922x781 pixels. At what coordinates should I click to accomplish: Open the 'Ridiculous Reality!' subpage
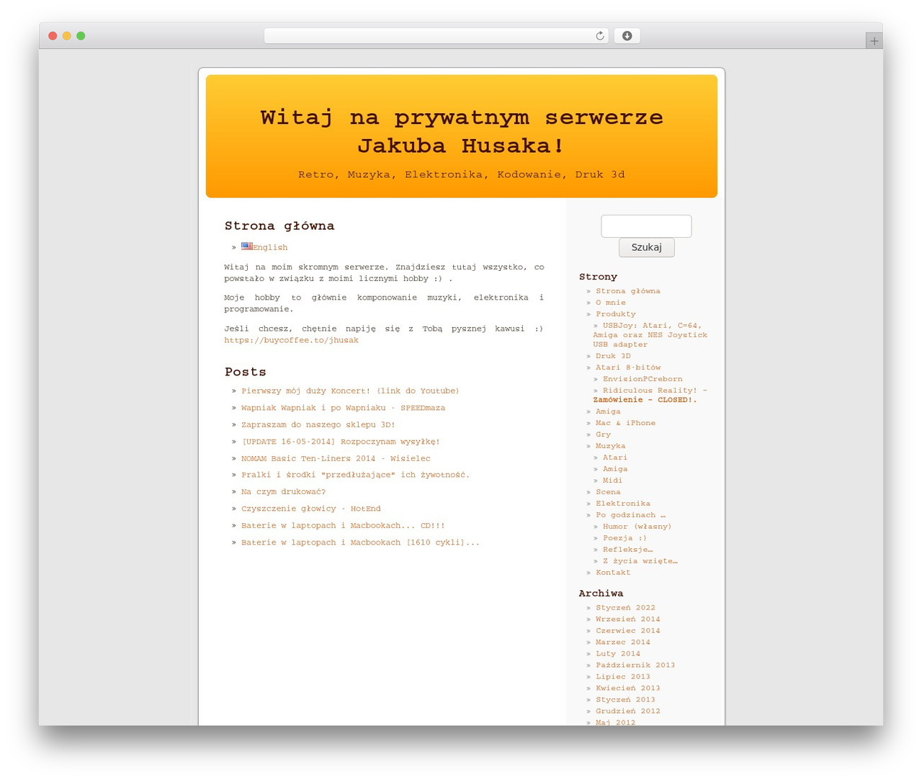650,395
